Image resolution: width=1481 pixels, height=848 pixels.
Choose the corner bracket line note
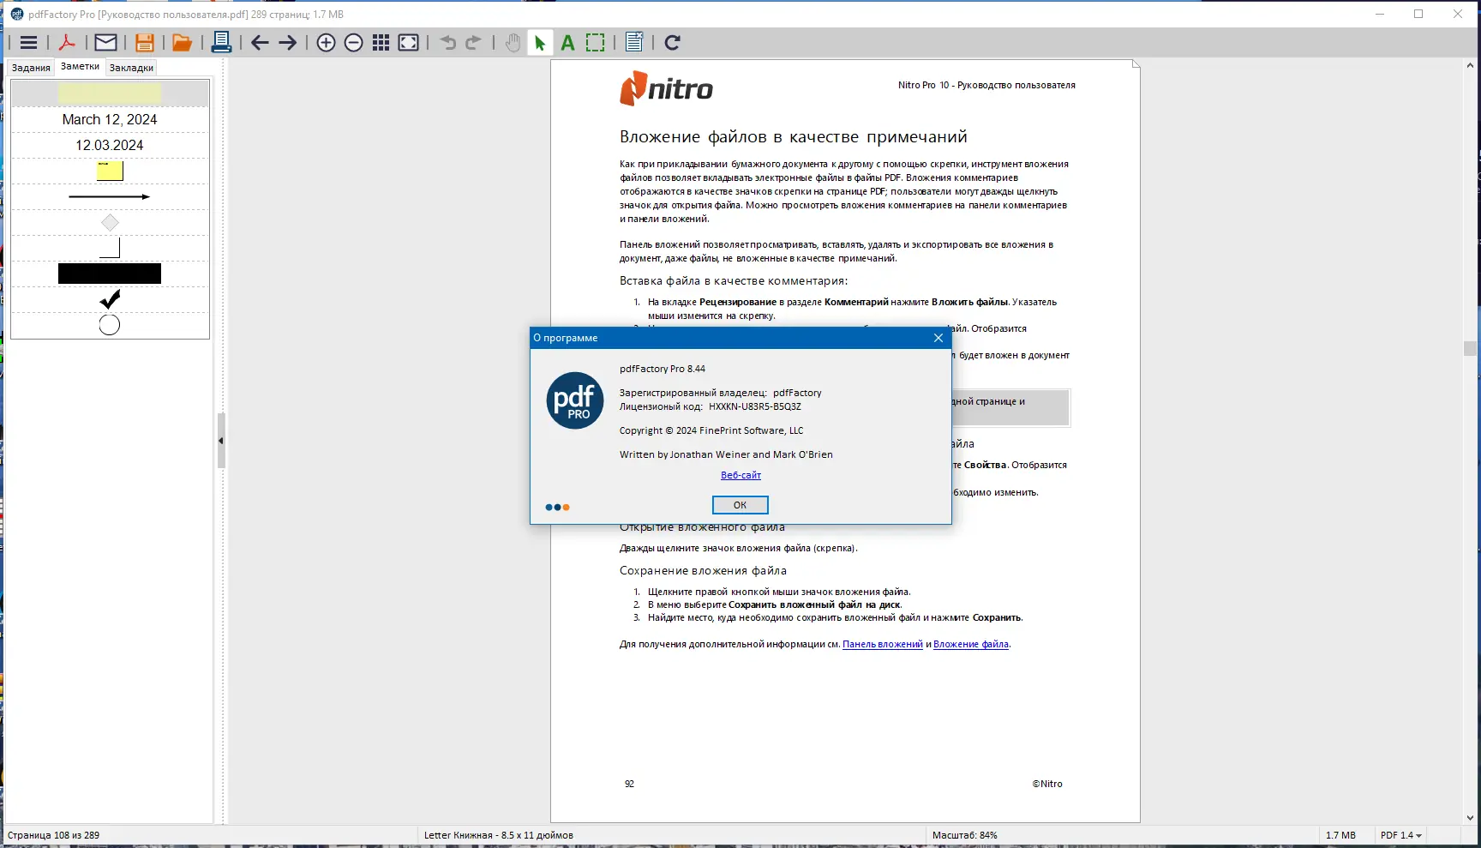[110, 248]
